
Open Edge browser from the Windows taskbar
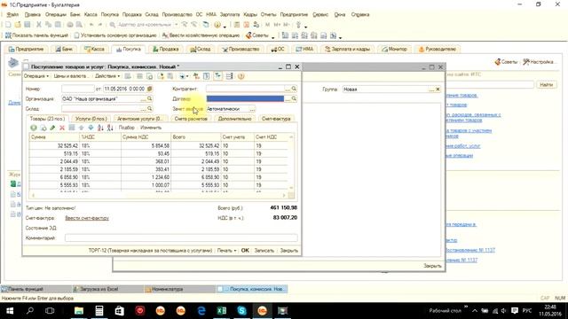201,311
